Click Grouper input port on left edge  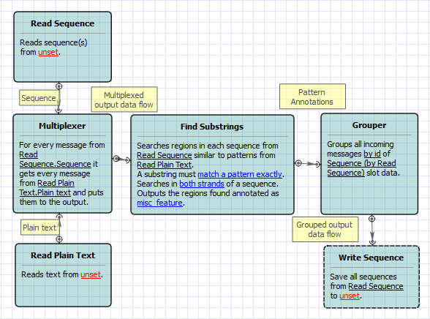[317, 164]
